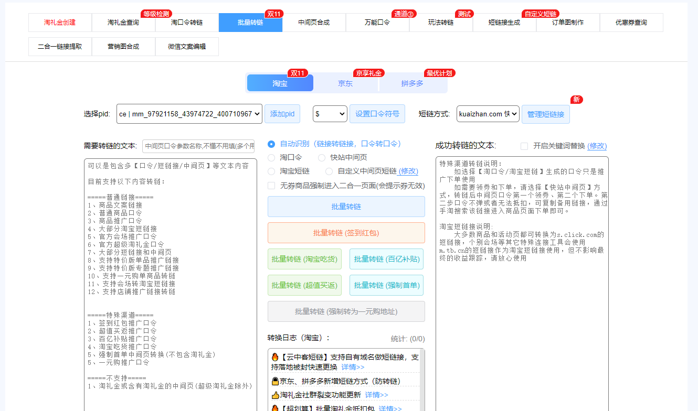Open 详情>> link for 淘礼金社群裂变功能更新
Viewport: 698px width, 411px height.
pyautogui.click(x=377, y=395)
